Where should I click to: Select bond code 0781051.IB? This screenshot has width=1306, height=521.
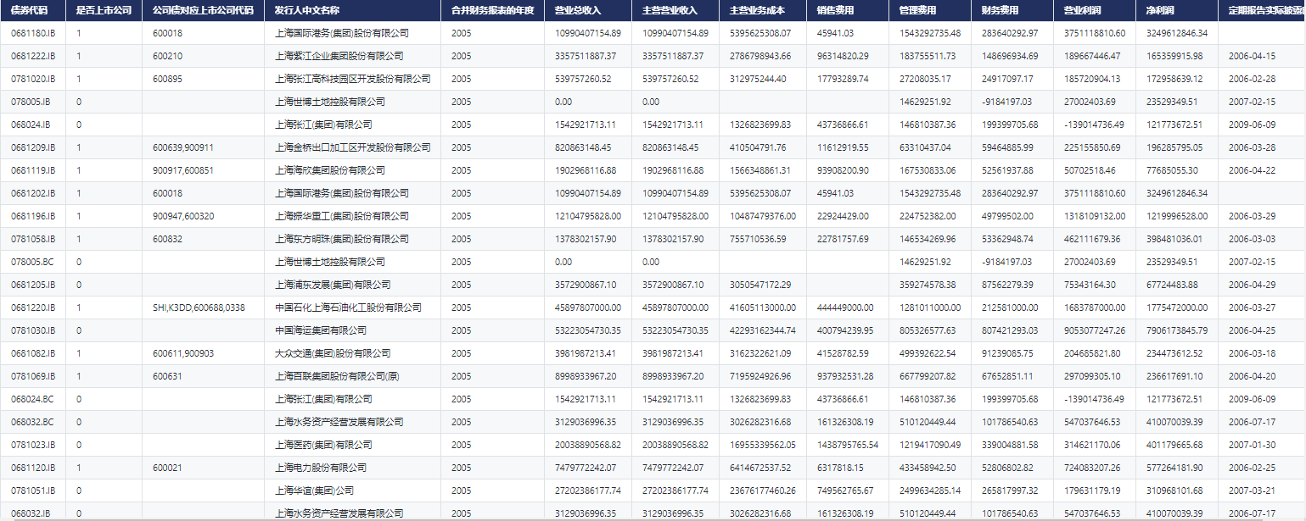point(33,491)
